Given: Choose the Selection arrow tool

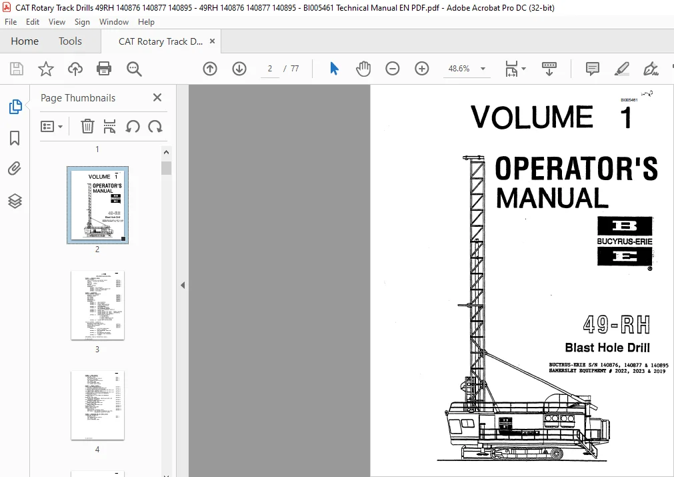Looking at the screenshot, I should (x=334, y=69).
